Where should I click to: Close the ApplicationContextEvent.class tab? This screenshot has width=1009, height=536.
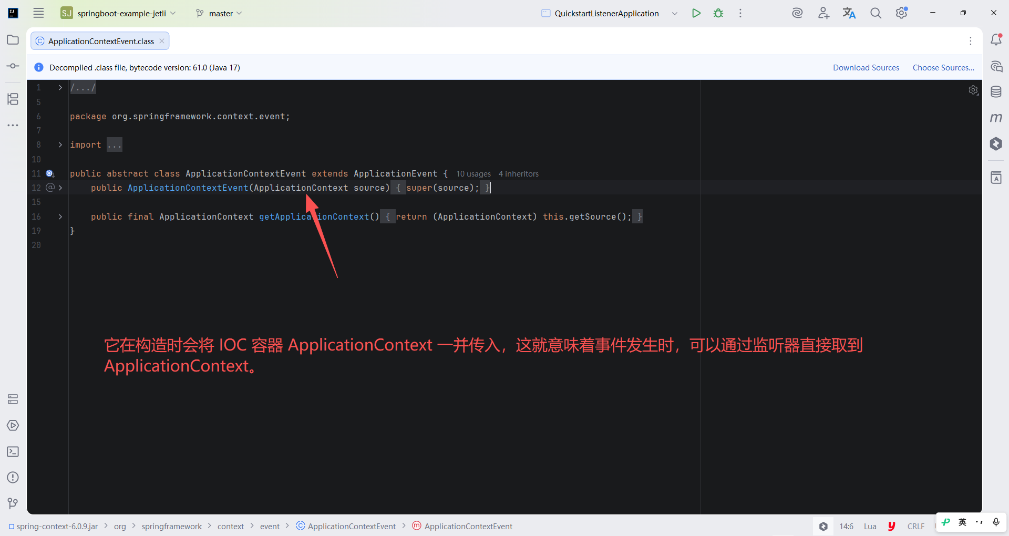point(162,41)
